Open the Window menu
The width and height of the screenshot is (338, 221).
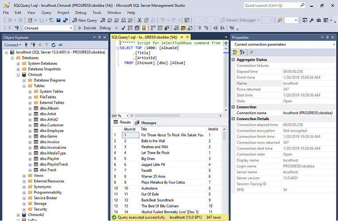tap(114, 13)
